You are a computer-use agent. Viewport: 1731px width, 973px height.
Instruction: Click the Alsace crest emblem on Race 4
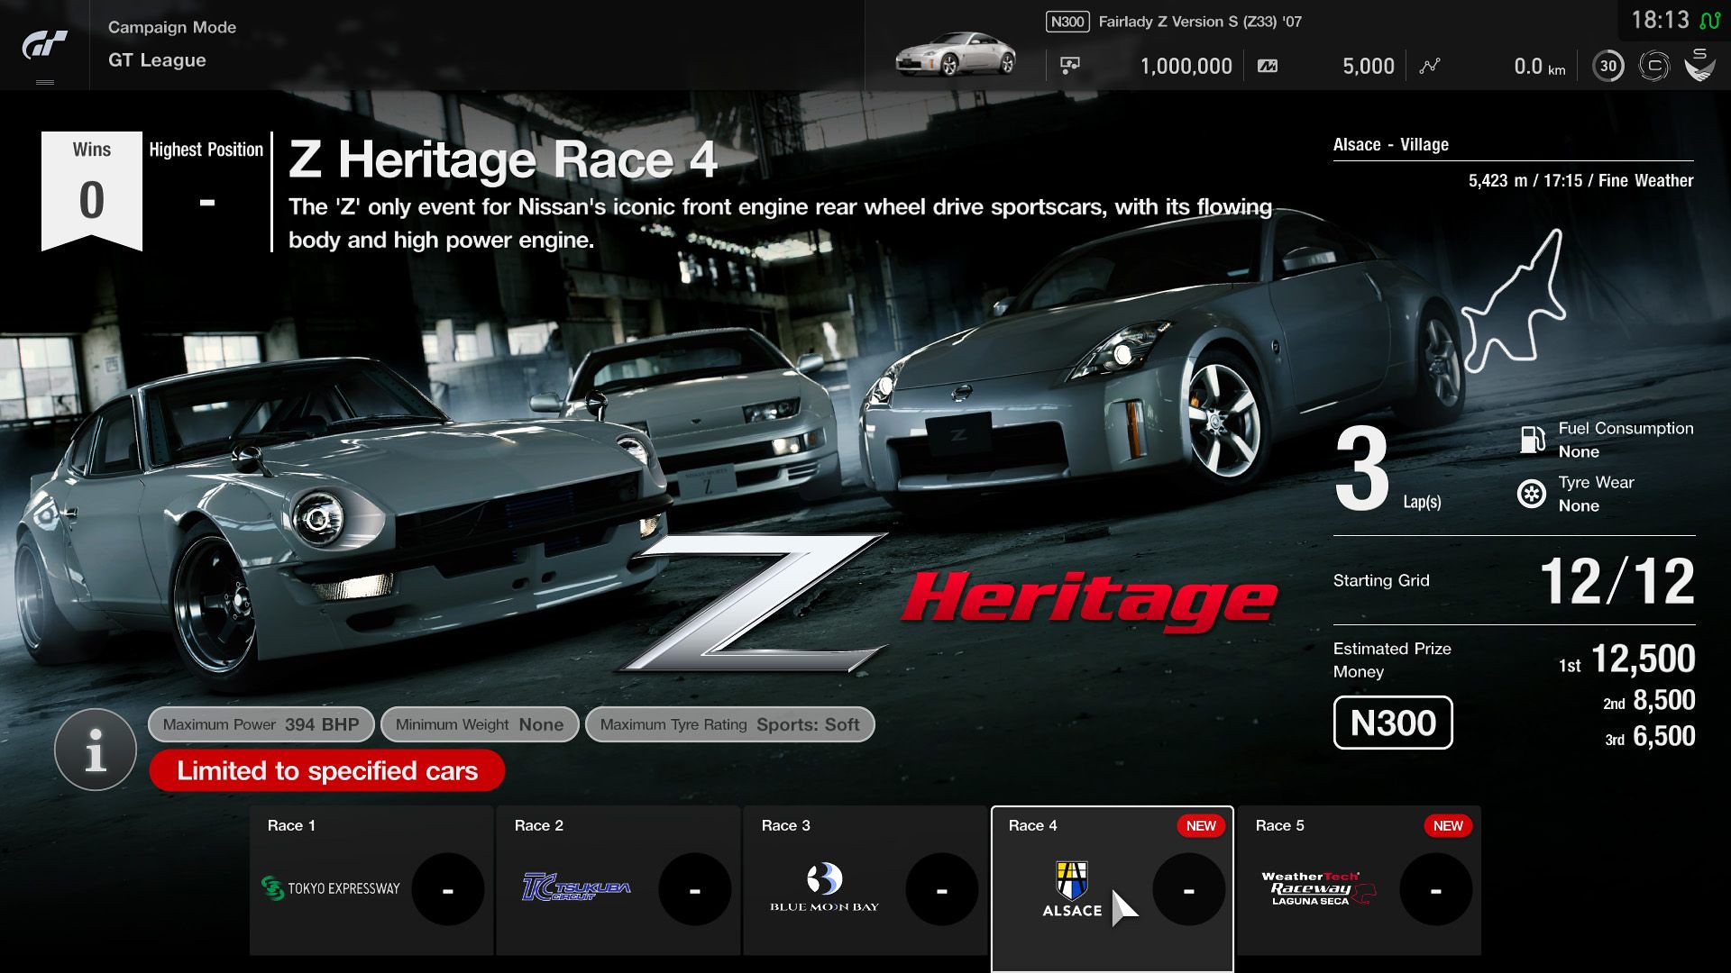1071,881
